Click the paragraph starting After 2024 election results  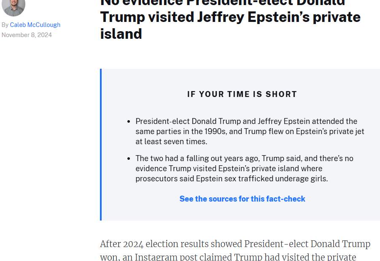(235, 250)
